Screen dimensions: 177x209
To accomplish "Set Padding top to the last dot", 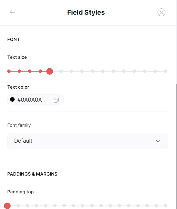I will (x=165, y=206).
